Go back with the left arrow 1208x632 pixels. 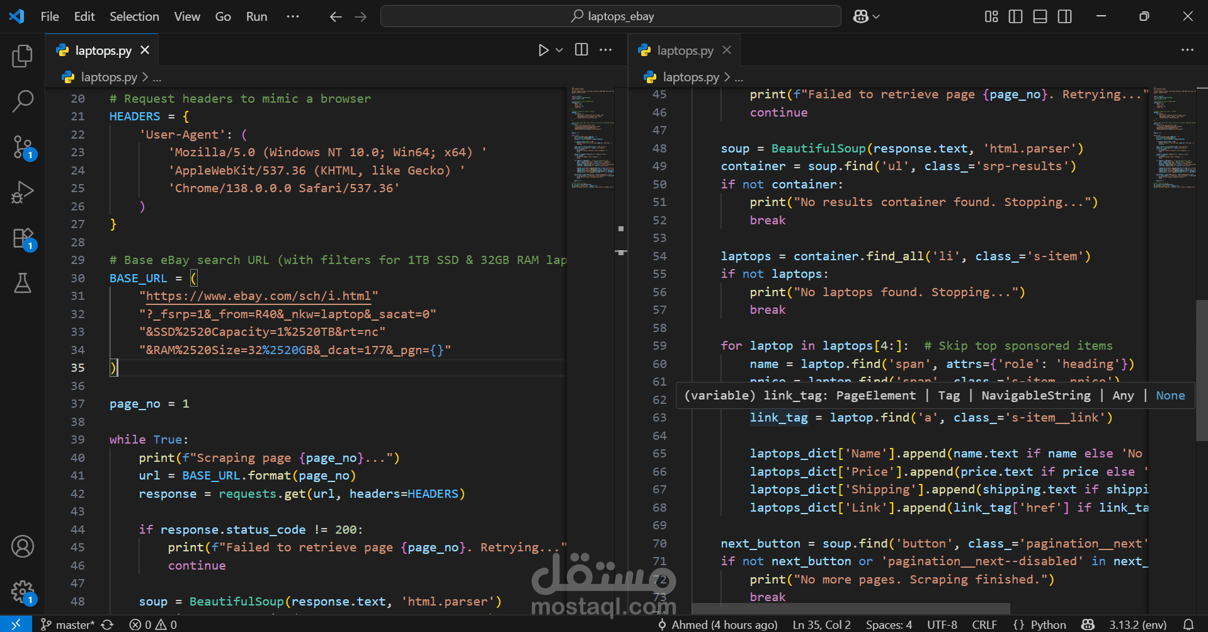tap(336, 17)
